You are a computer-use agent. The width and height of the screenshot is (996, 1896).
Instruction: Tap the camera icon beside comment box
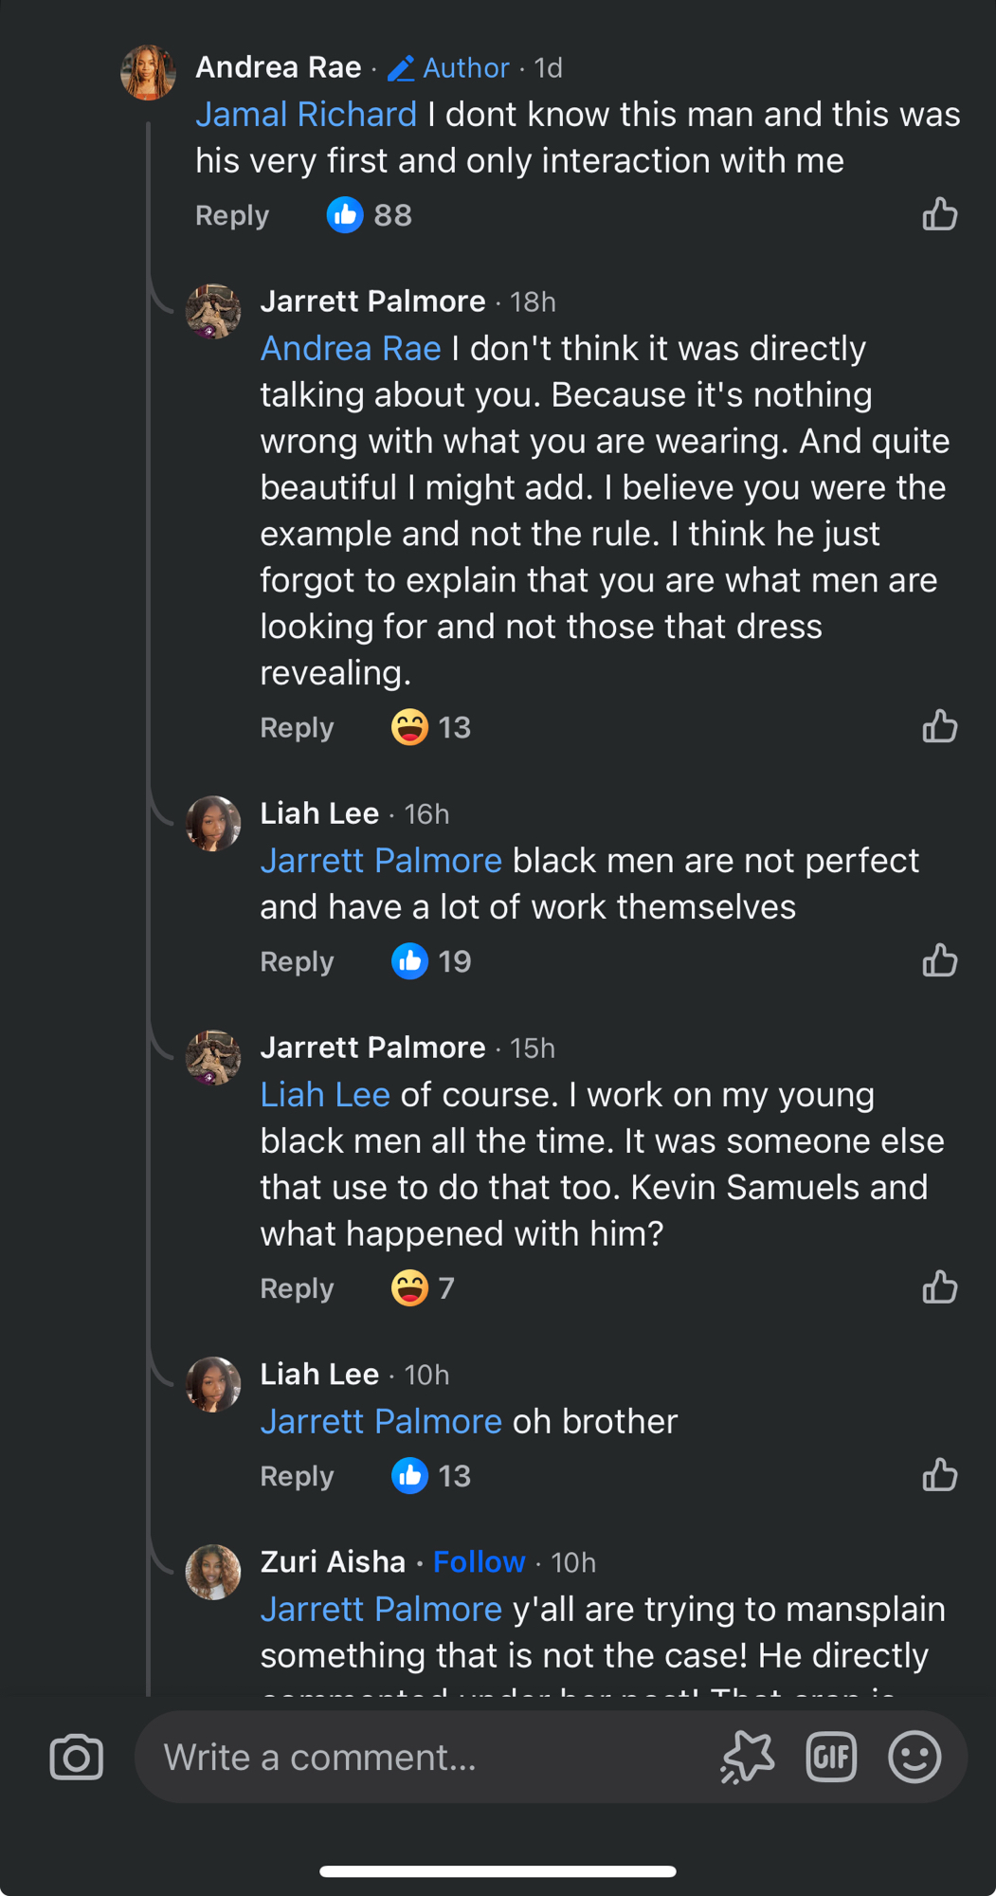pos(77,1758)
